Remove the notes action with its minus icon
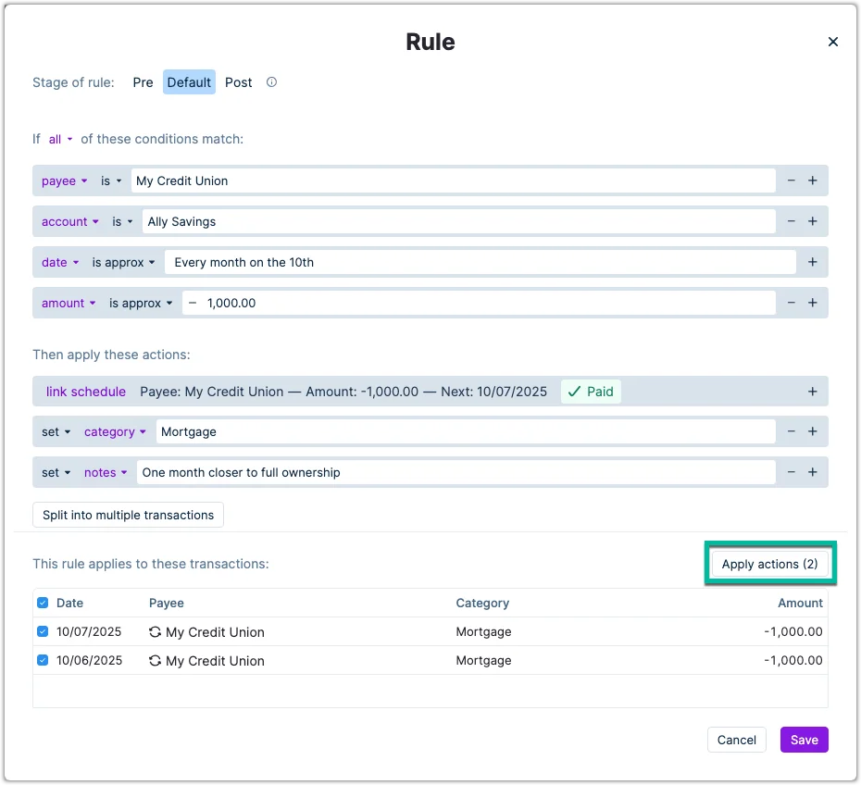This screenshot has width=861, height=785. (792, 472)
